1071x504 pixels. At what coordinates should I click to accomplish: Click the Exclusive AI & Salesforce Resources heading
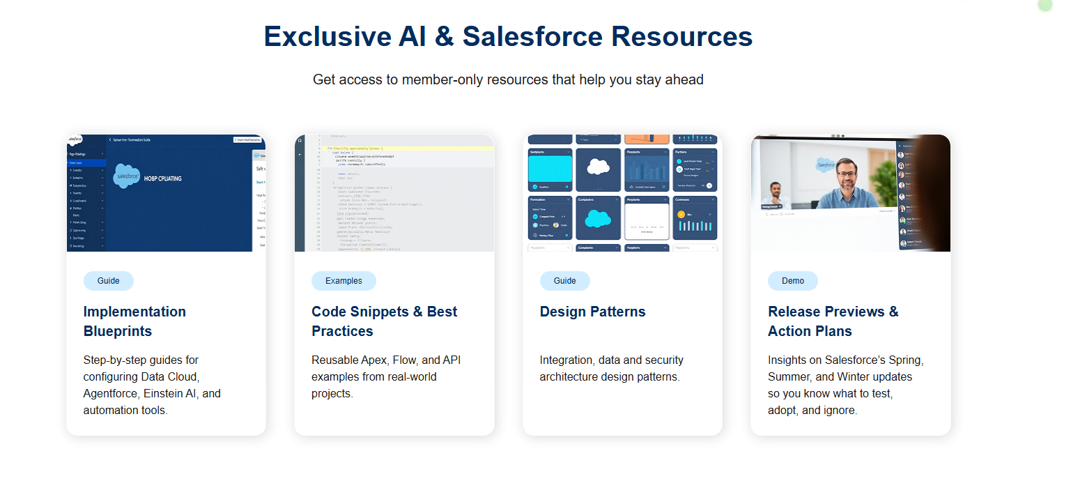click(x=508, y=36)
